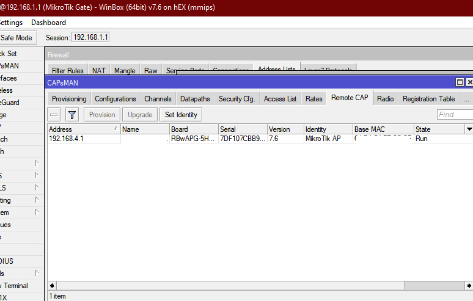473x301 pixels.
Task: Click the Upgrade button
Action: (140, 115)
